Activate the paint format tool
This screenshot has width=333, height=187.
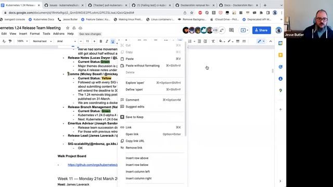click(10, 42)
